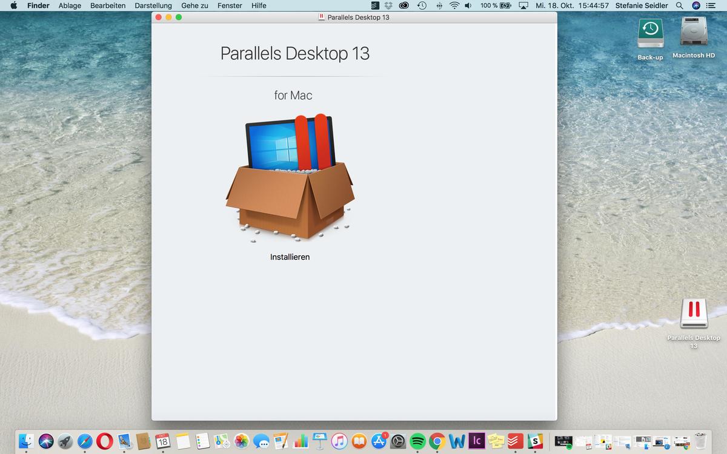Click the Installieren label
The image size is (727, 454).
pyautogui.click(x=290, y=257)
